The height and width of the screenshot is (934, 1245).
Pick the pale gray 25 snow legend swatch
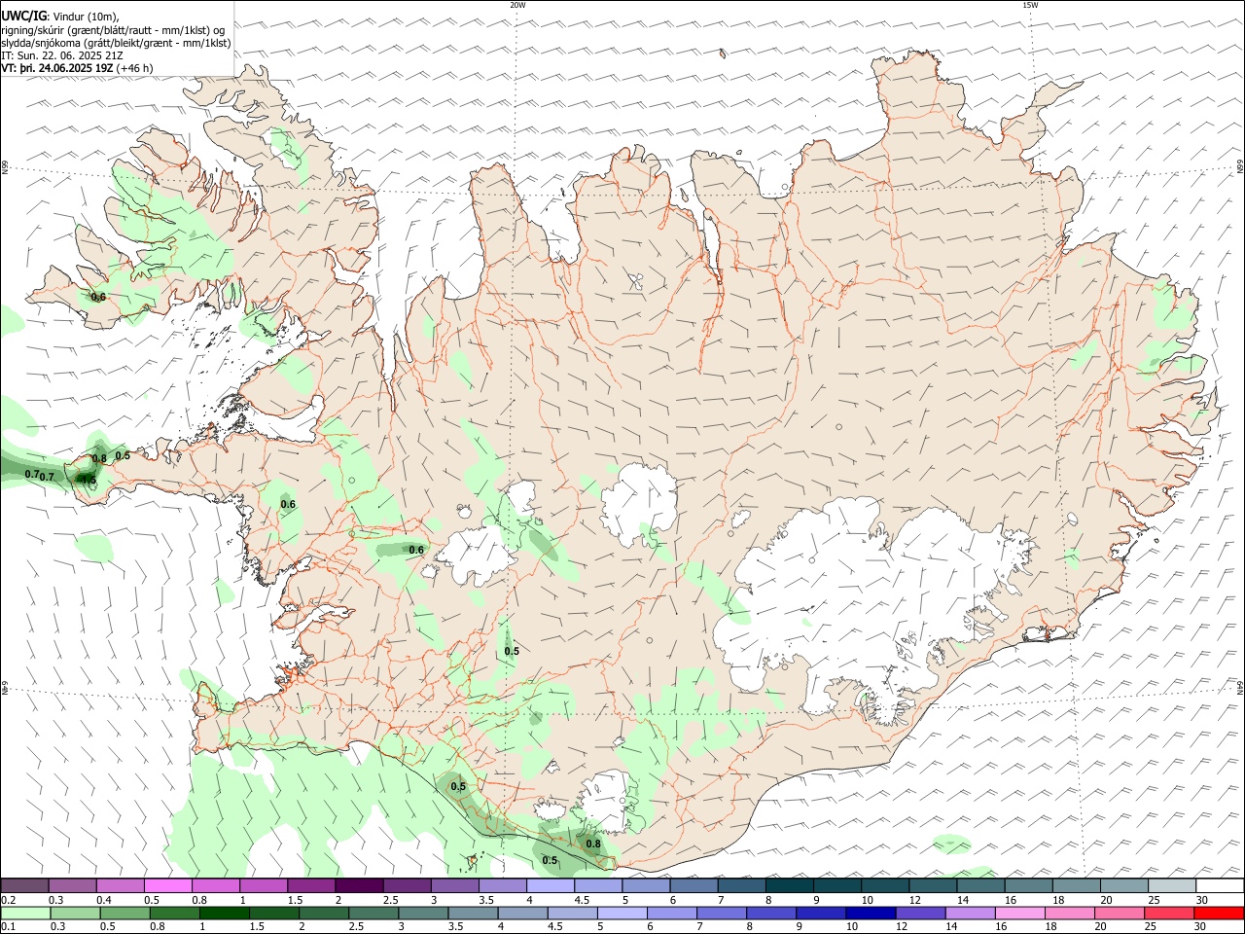[x=1172, y=885]
